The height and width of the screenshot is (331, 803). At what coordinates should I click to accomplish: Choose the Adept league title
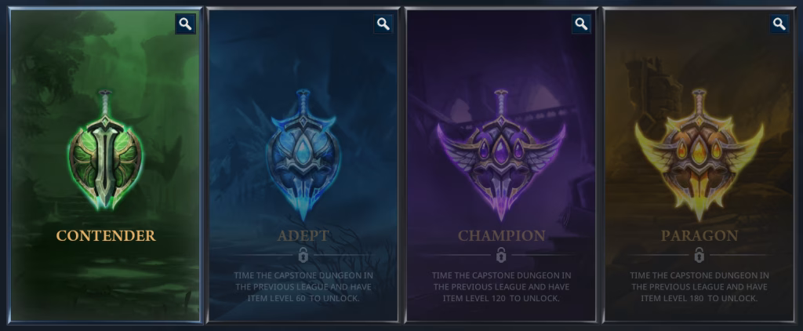[x=303, y=235]
